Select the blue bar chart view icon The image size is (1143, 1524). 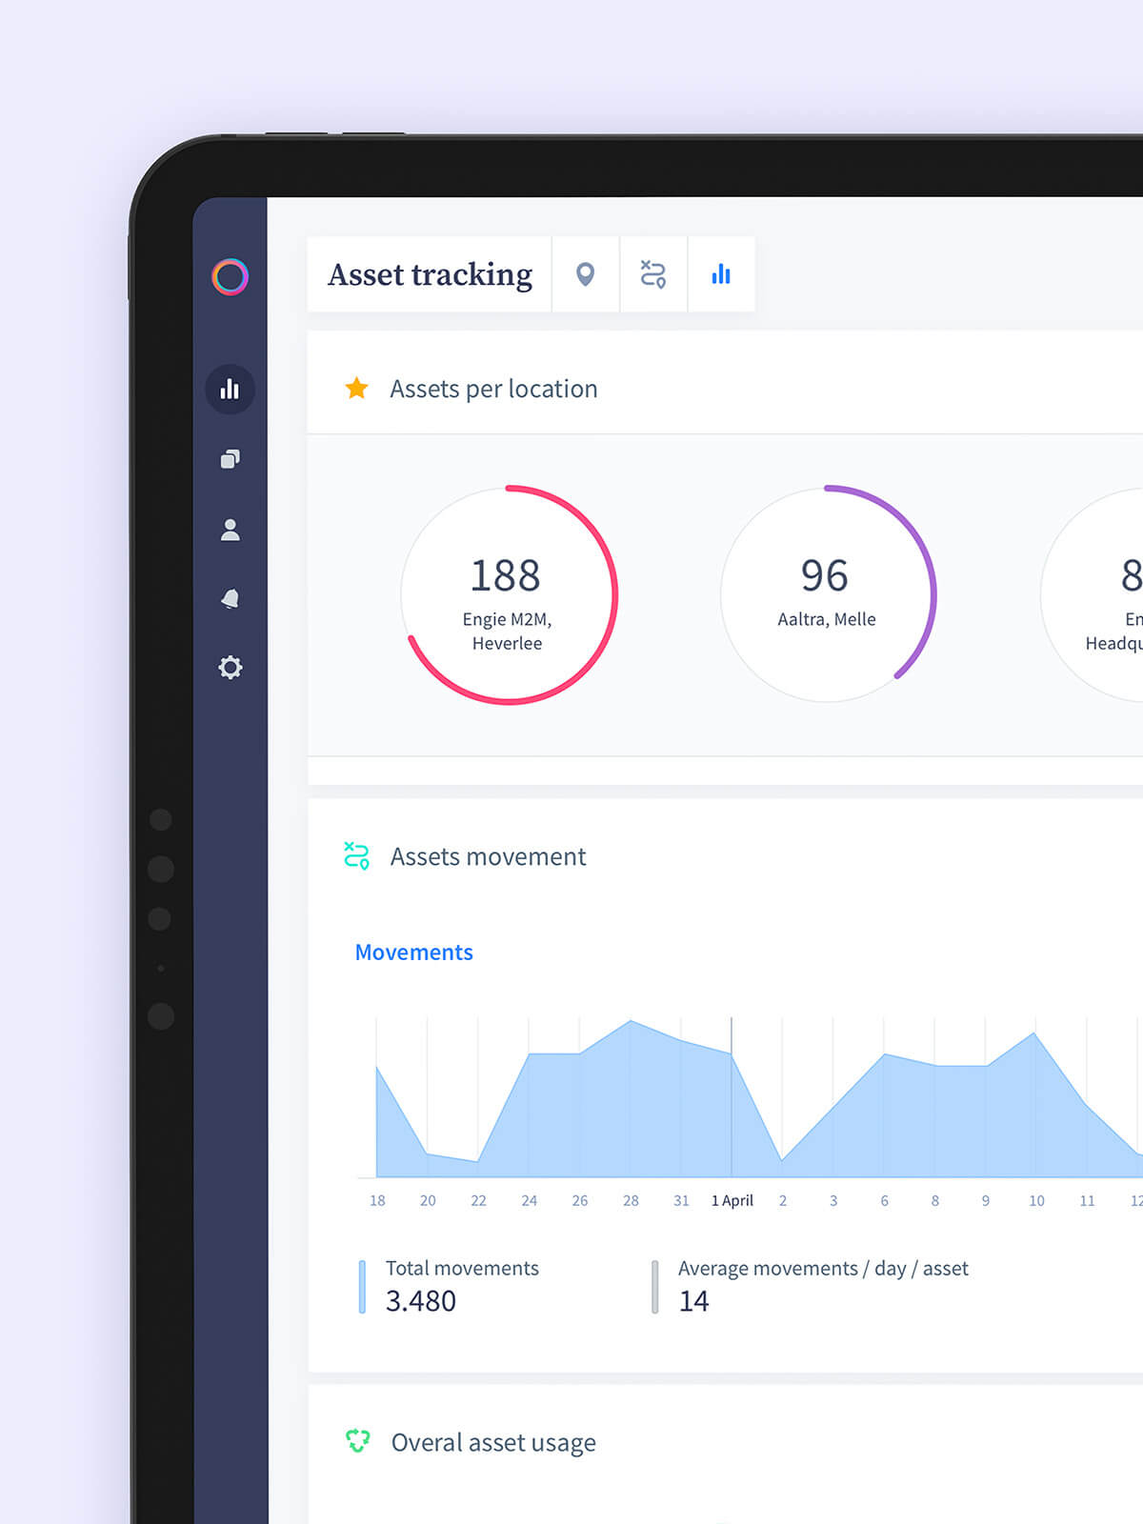click(x=721, y=274)
